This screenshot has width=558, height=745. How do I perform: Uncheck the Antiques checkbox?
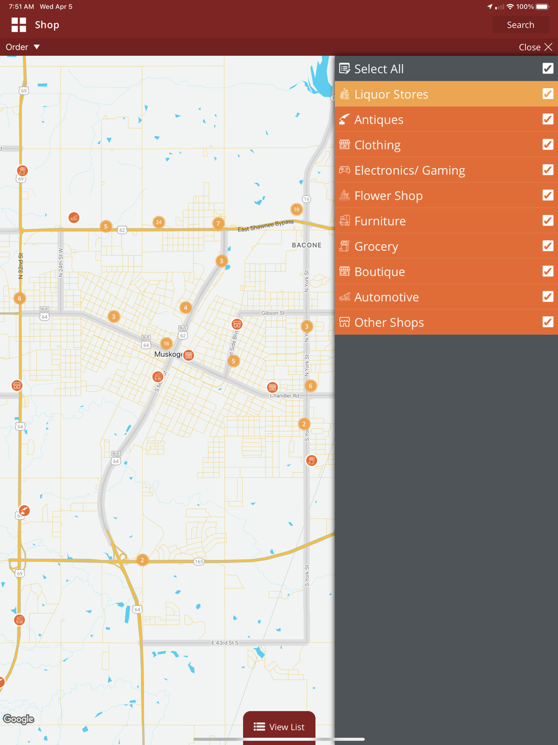[x=548, y=119]
